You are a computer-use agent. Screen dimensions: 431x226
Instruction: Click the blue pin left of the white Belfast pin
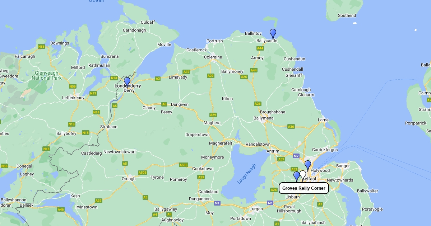tap(297, 176)
